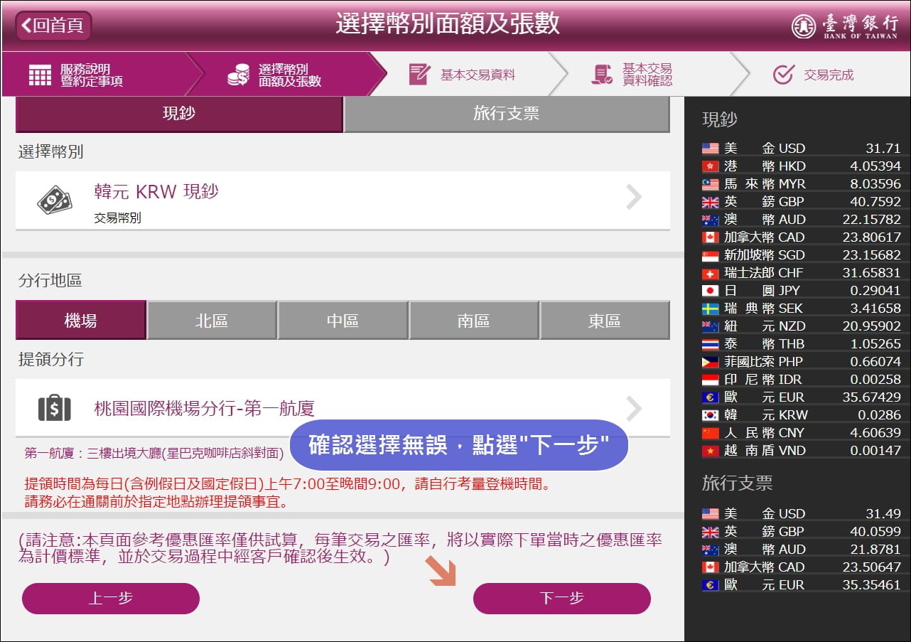911x642 pixels.
Task: Click the 現鈔 USD rate 31.71
Action: (x=883, y=149)
